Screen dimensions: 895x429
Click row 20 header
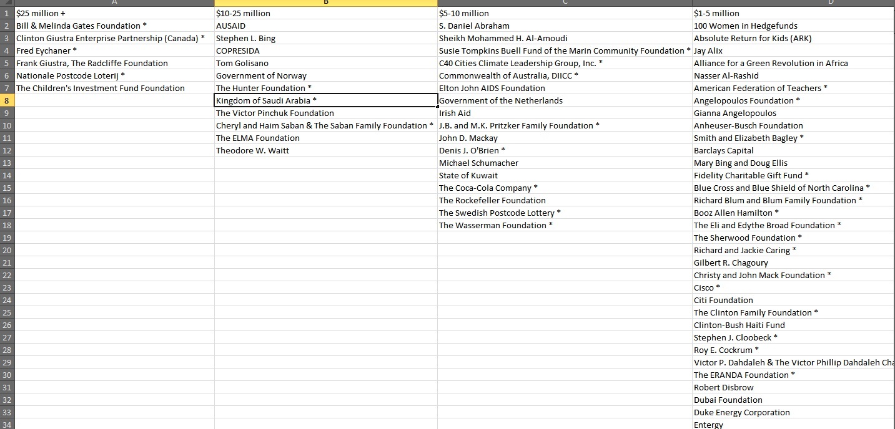click(x=7, y=250)
